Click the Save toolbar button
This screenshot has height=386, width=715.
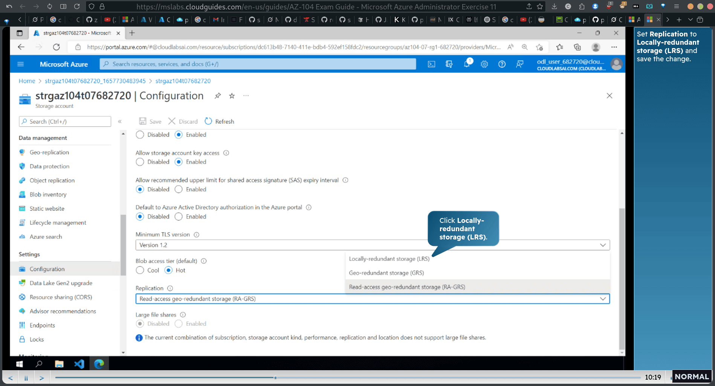[x=150, y=121]
